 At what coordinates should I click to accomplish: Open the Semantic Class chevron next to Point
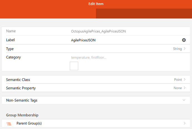[x=184, y=80]
